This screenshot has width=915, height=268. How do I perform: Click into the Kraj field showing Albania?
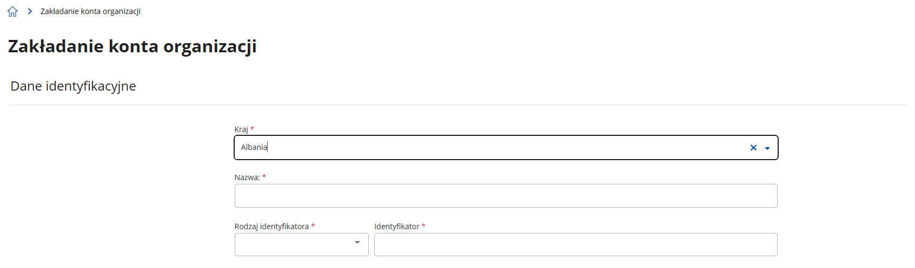(x=487, y=148)
